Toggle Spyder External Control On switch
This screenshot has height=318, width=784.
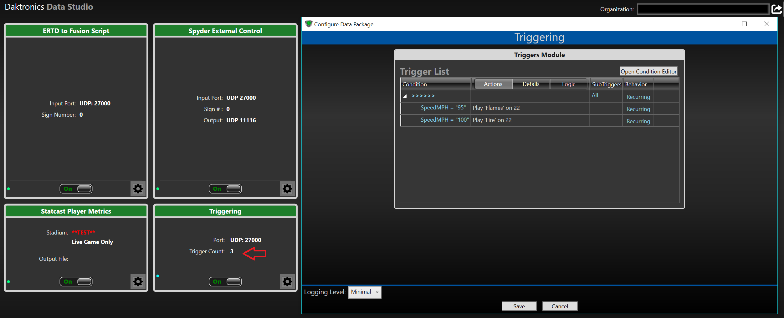tap(225, 189)
